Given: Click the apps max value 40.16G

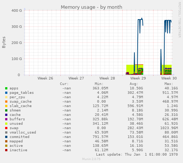Looking at the screenshot, I should [171, 88].
